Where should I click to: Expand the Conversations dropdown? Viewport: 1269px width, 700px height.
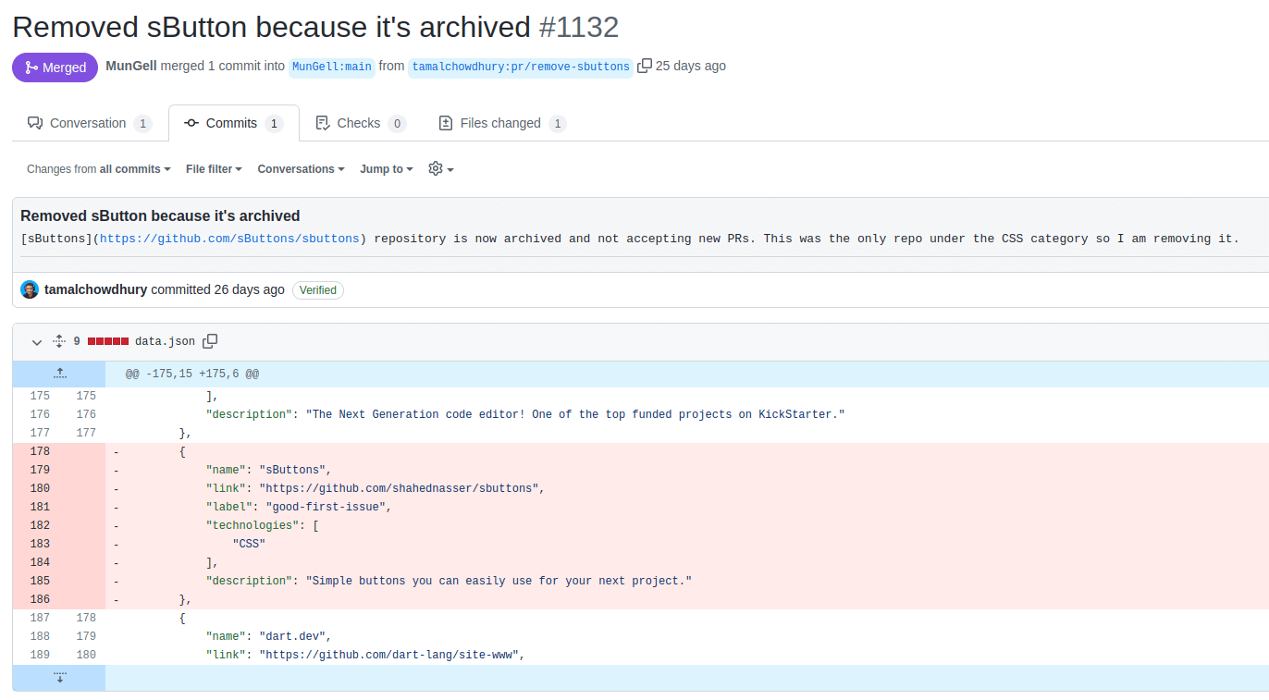[x=301, y=169]
